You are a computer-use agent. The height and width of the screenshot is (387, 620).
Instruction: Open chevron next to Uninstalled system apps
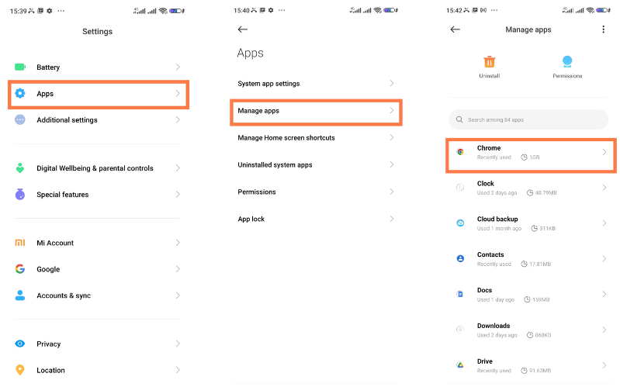(391, 164)
